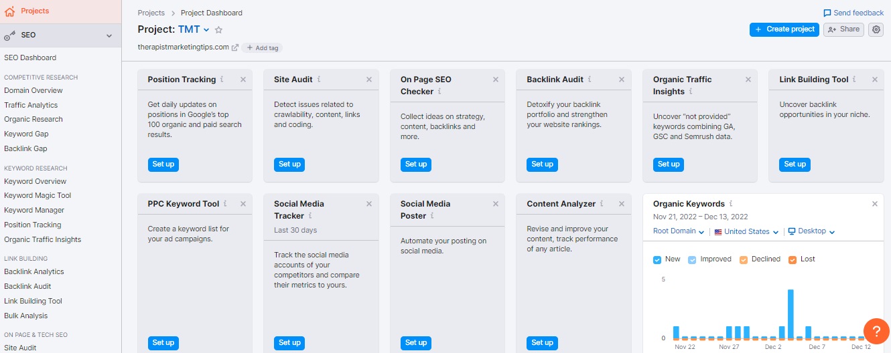Open Traffic Analytics from sidebar
Viewport: 891px width, 353px height.
(x=31, y=105)
